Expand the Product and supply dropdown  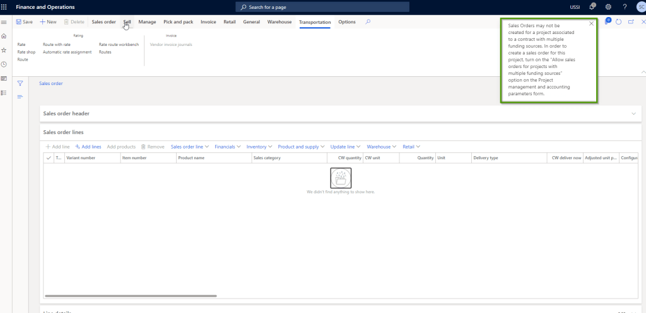301,147
